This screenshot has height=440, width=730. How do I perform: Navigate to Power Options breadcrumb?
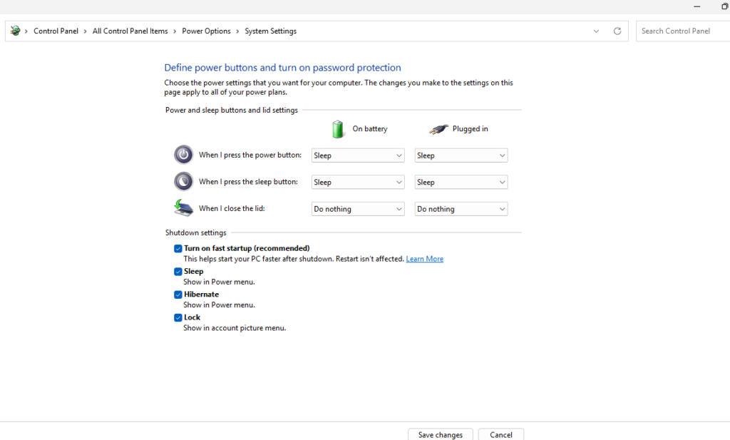(206, 31)
